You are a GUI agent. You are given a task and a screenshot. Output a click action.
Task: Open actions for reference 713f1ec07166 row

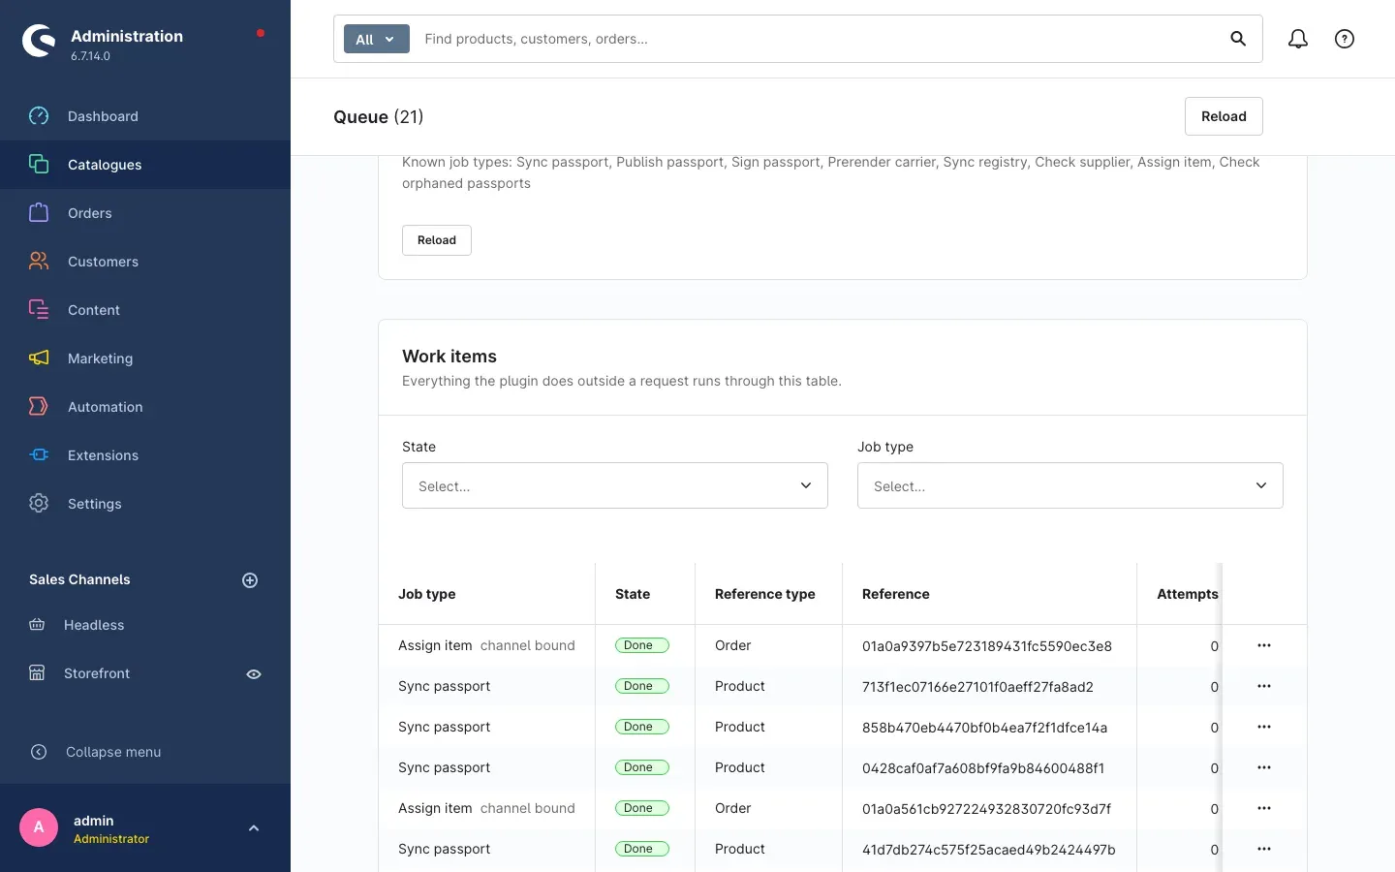click(1264, 686)
